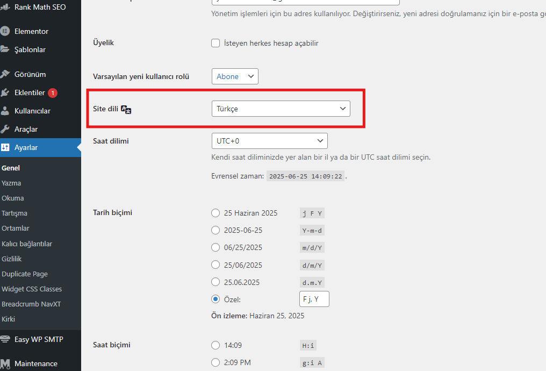
Task: Click the Ayarlar sliders icon
Action: tap(5, 147)
